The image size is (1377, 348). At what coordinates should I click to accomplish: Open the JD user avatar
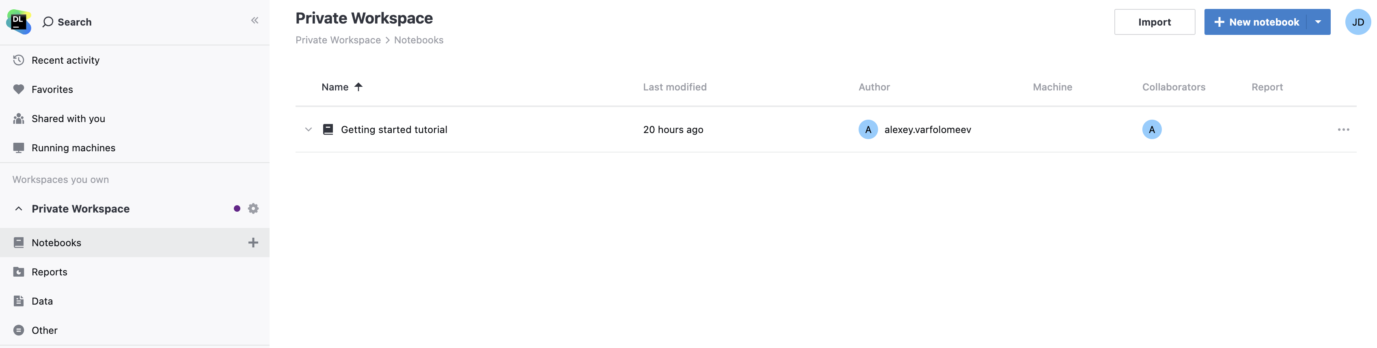tap(1358, 22)
